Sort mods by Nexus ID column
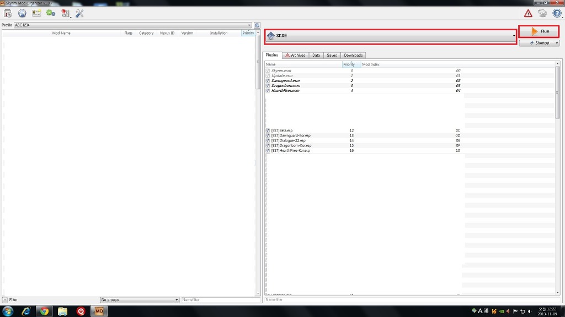Image resolution: width=565 pixels, height=317 pixels. coord(167,33)
